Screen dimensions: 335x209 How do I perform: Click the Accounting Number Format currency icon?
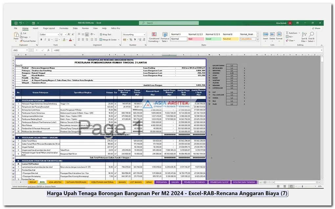click(124, 40)
